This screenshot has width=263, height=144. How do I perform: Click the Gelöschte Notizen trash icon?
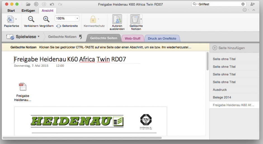tap(135, 19)
